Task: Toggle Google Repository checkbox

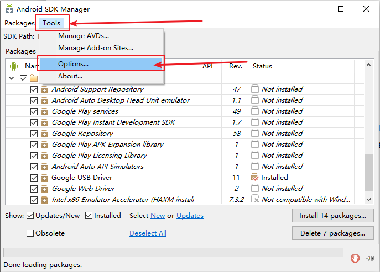Action: (x=34, y=134)
